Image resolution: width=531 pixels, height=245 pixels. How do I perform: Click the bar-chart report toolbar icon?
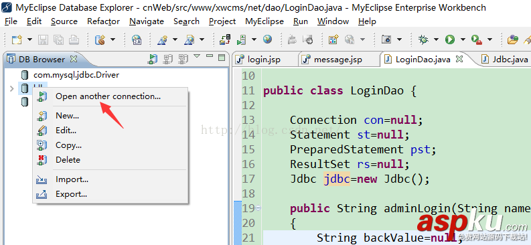coord(333,39)
